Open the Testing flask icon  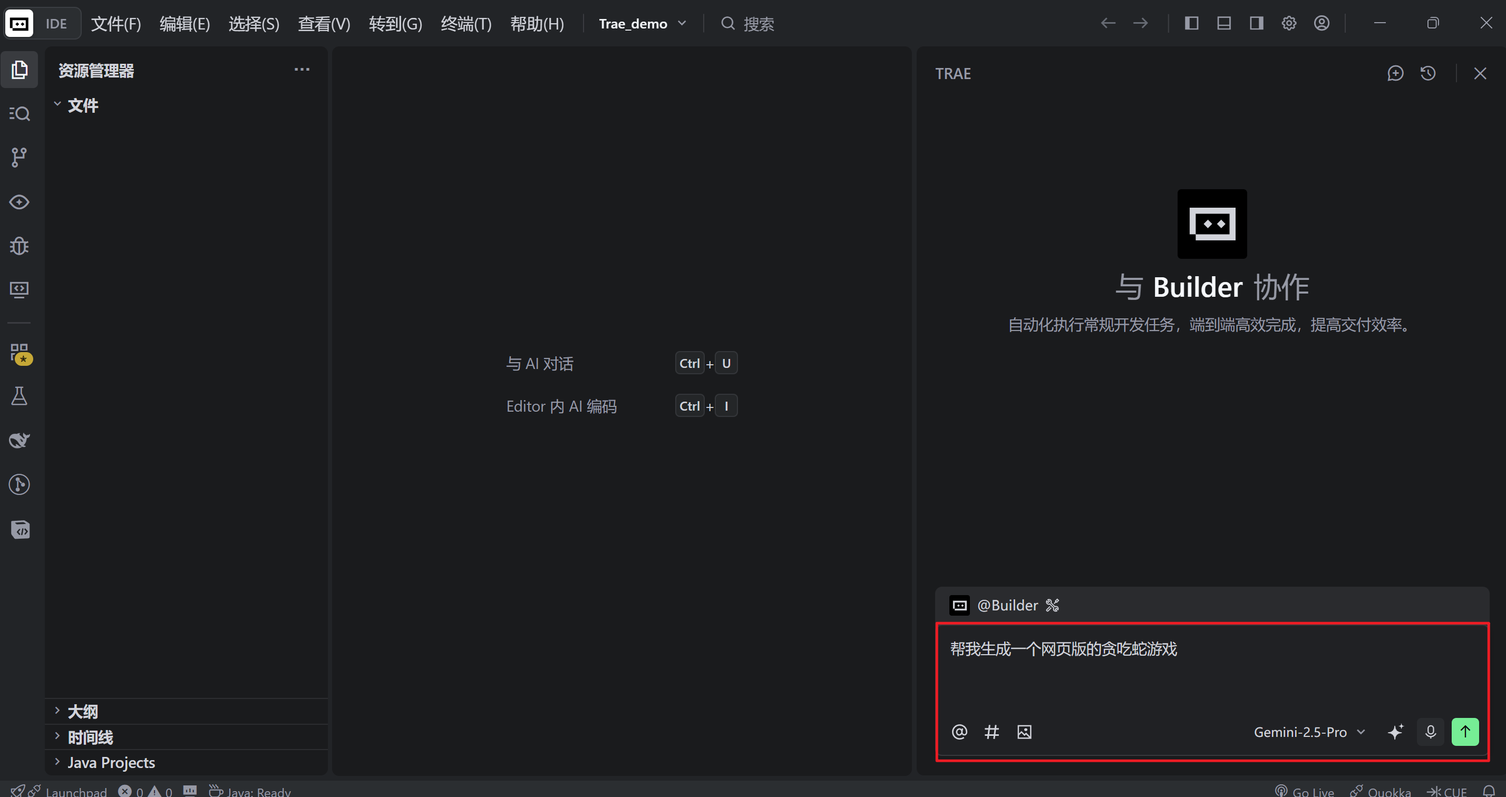(x=20, y=396)
